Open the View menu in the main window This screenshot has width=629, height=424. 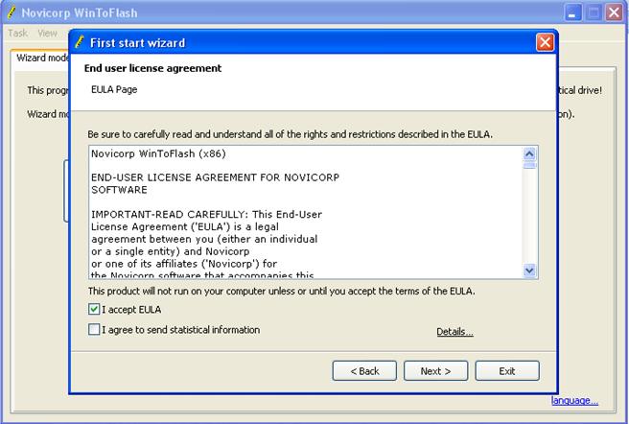[x=47, y=33]
